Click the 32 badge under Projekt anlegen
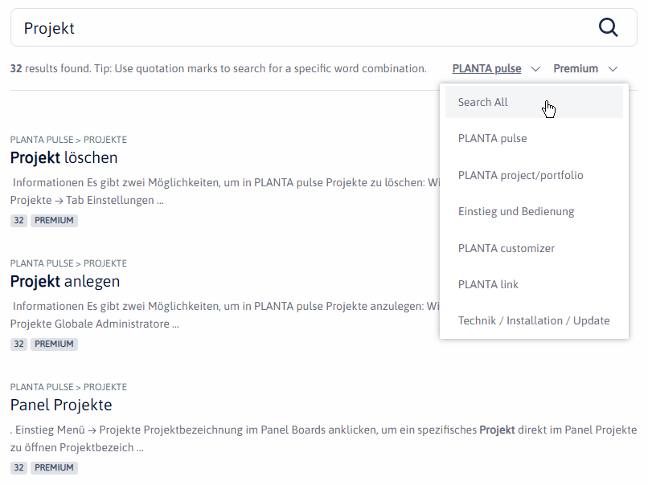Image resolution: width=648 pixels, height=485 pixels. [18, 344]
